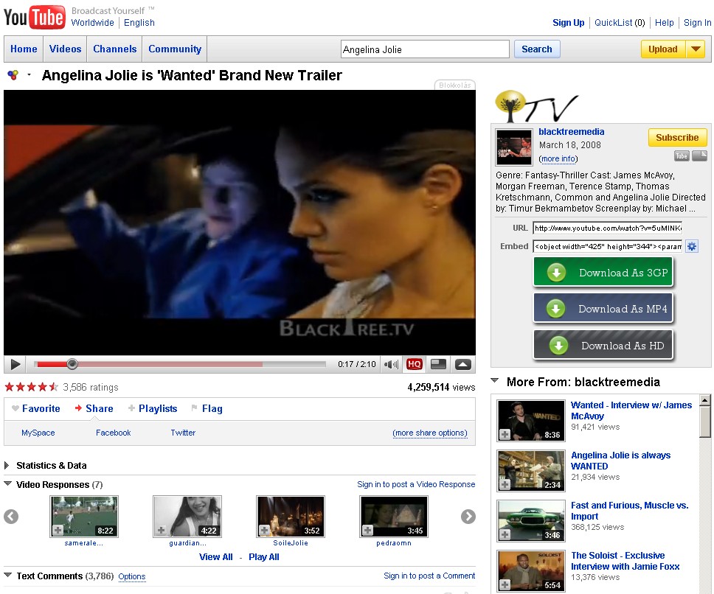
Task: Click the Download As 3GP button
Action: click(603, 273)
